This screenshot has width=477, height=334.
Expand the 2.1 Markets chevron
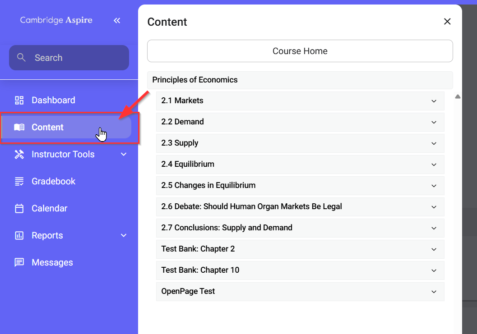(434, 101)
